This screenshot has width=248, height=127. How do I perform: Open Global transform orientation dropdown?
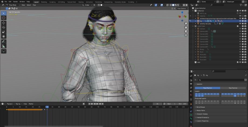pyautogui.click(x=87, y=5)
